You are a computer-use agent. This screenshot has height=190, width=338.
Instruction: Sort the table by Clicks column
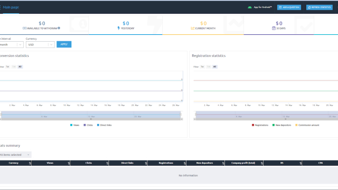[x=107, y=163]
